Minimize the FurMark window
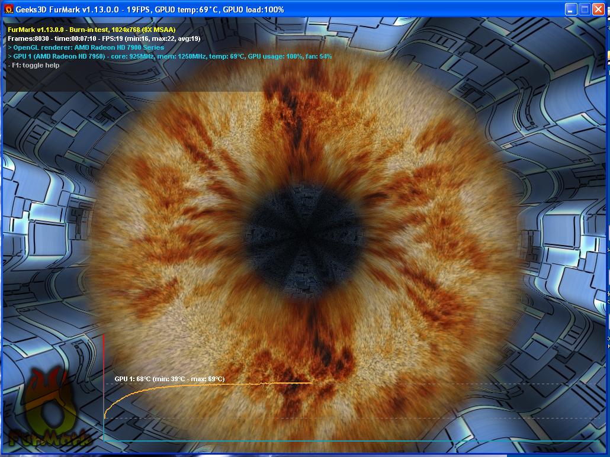Image resolution: width=610 pixels, height=457 pixels. click(571, 9)
